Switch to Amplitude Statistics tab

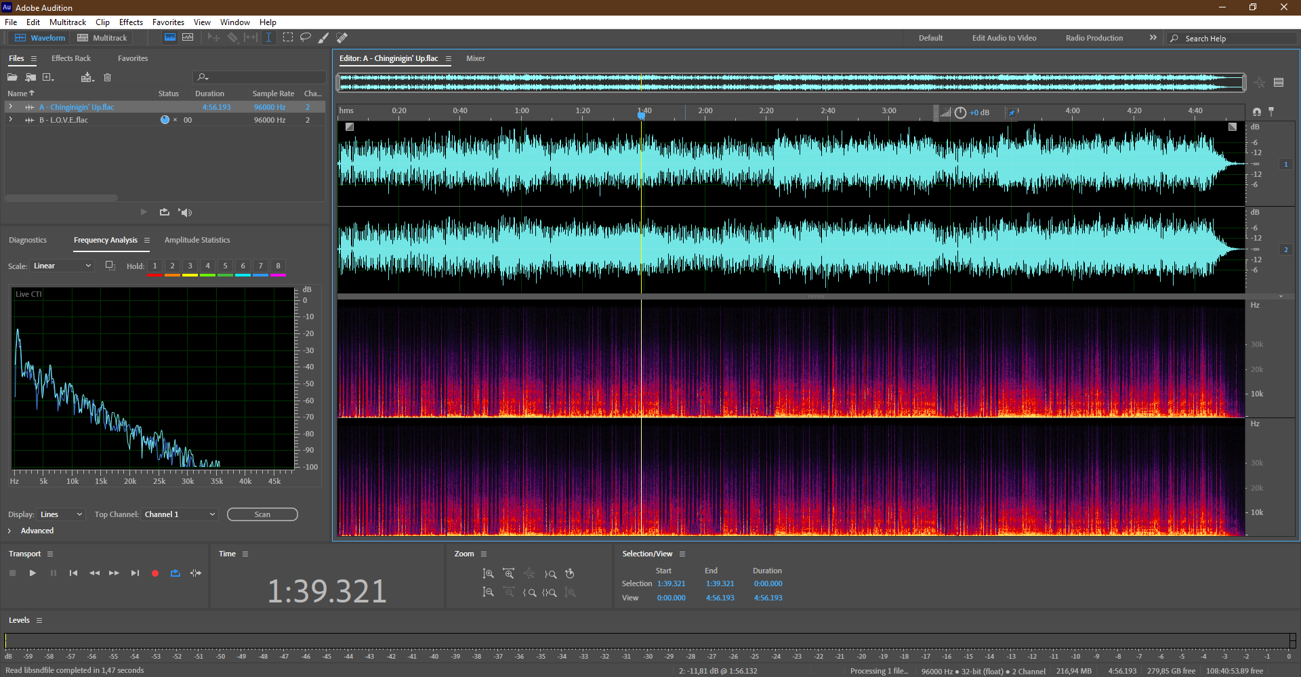[197, 240]
